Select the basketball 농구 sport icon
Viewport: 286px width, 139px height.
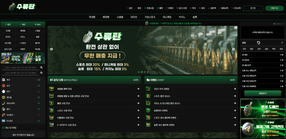tap(3, 86)
